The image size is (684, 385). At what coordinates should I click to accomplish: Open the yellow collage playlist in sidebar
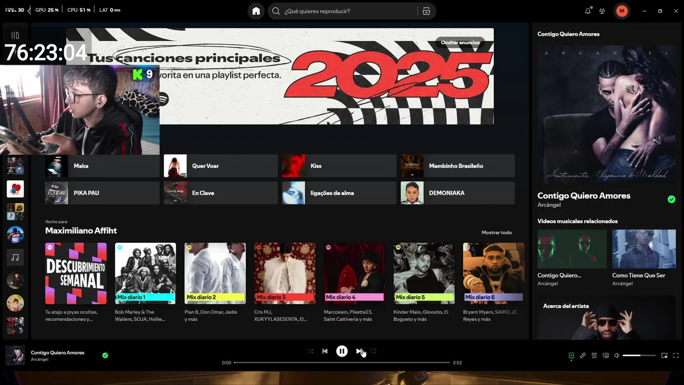[15, 212]
